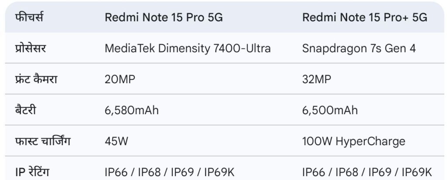Click the word MediaTek in the processor row
The width and height of the screenshot is (447, 180).
125,48
